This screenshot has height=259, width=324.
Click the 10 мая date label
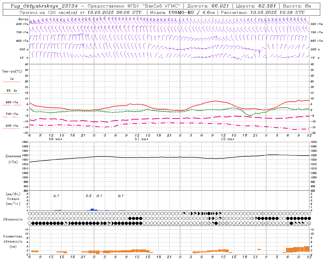point(55,139)
